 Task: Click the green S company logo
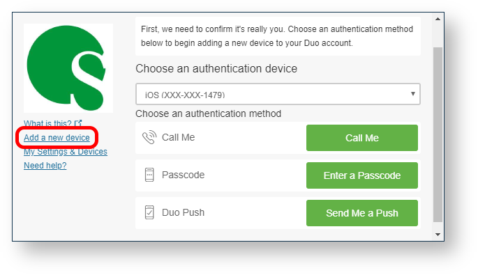click(68, 68)
